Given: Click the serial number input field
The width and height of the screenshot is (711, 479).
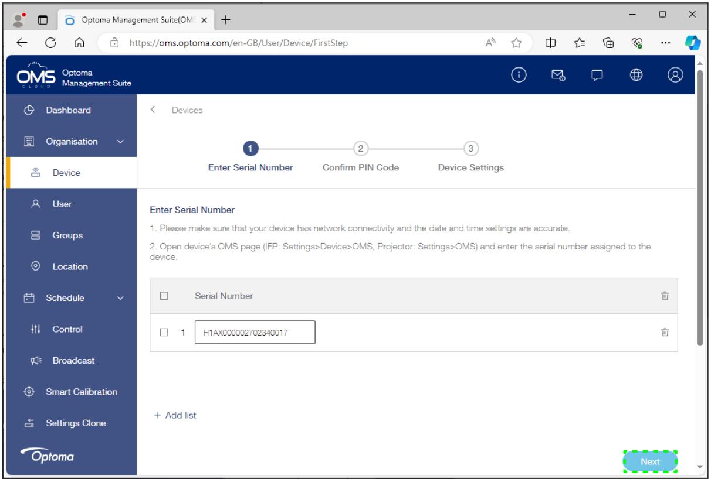Looking at the screenshot, I should 255,333.
